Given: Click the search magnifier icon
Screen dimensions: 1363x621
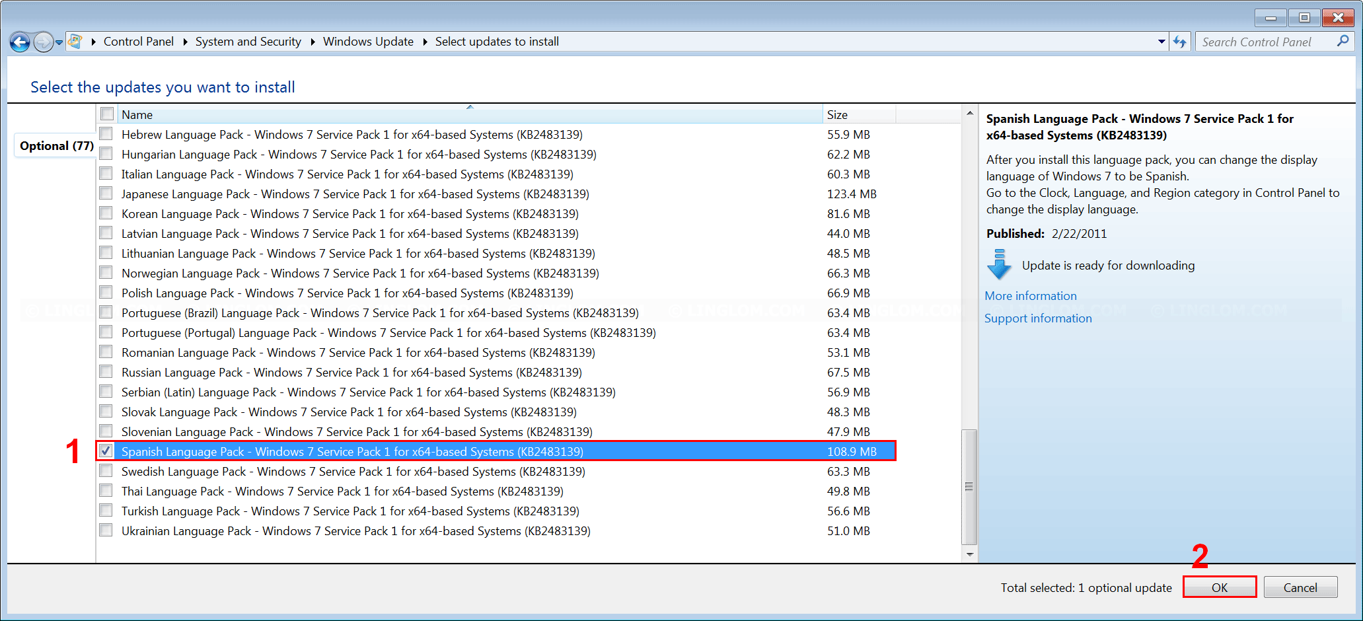Looking at the screenshot, I should click(1343, 41).
